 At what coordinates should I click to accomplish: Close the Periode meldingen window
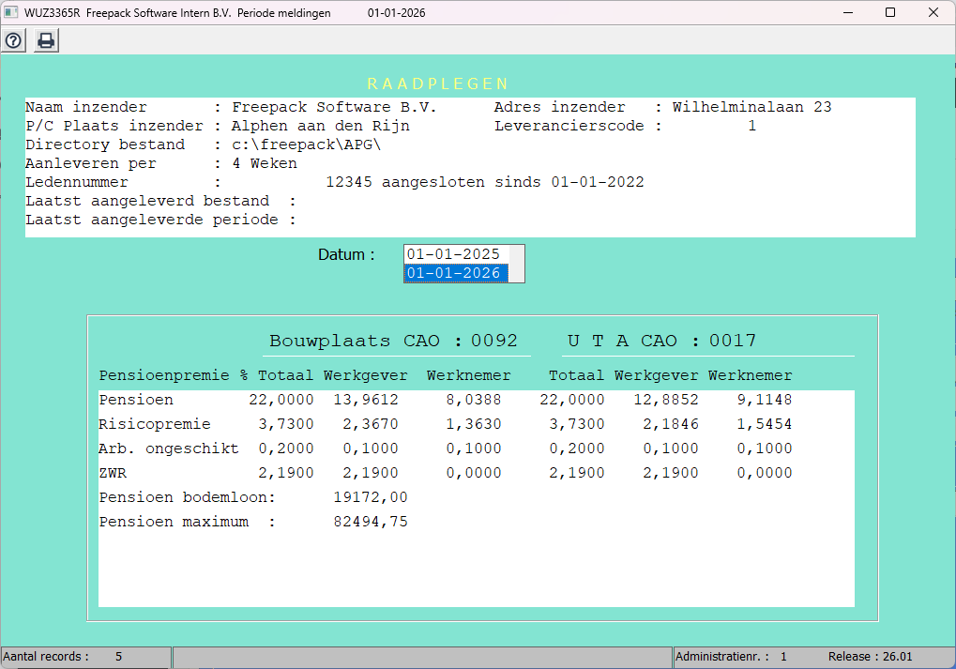[x=933, y=13]
